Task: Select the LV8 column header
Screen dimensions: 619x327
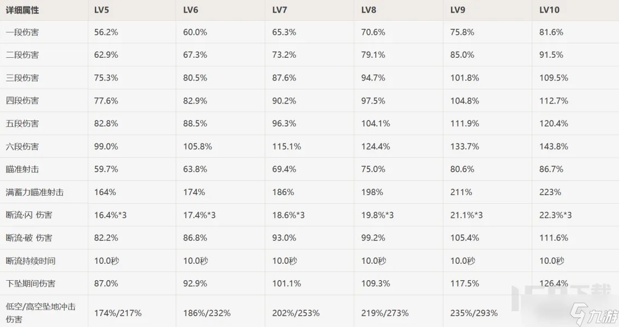Action: [369, 10]
